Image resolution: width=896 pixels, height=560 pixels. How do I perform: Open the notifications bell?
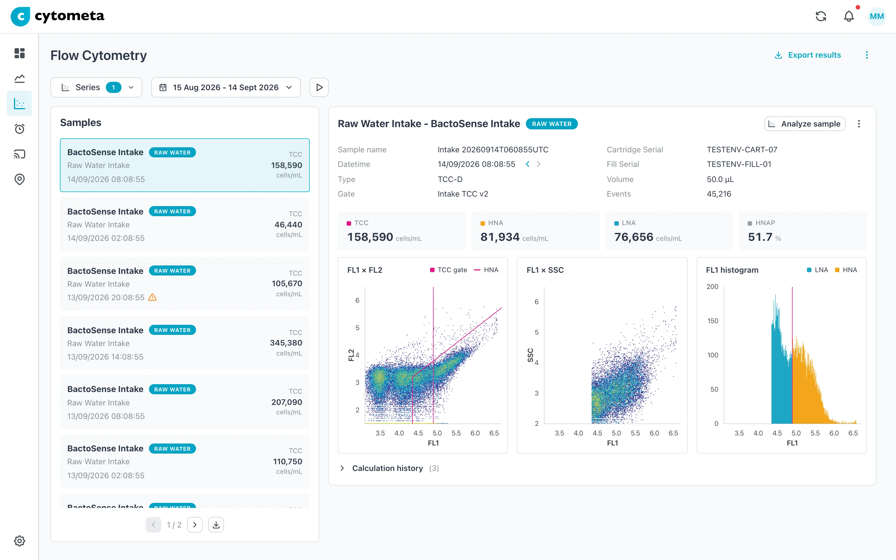pyautogui.click(x=849, y=16)
